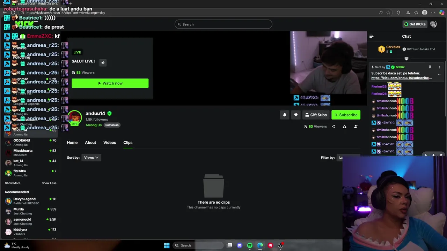Click the browser address bar URL
This screenshot has height=251, width=447.
66,13
